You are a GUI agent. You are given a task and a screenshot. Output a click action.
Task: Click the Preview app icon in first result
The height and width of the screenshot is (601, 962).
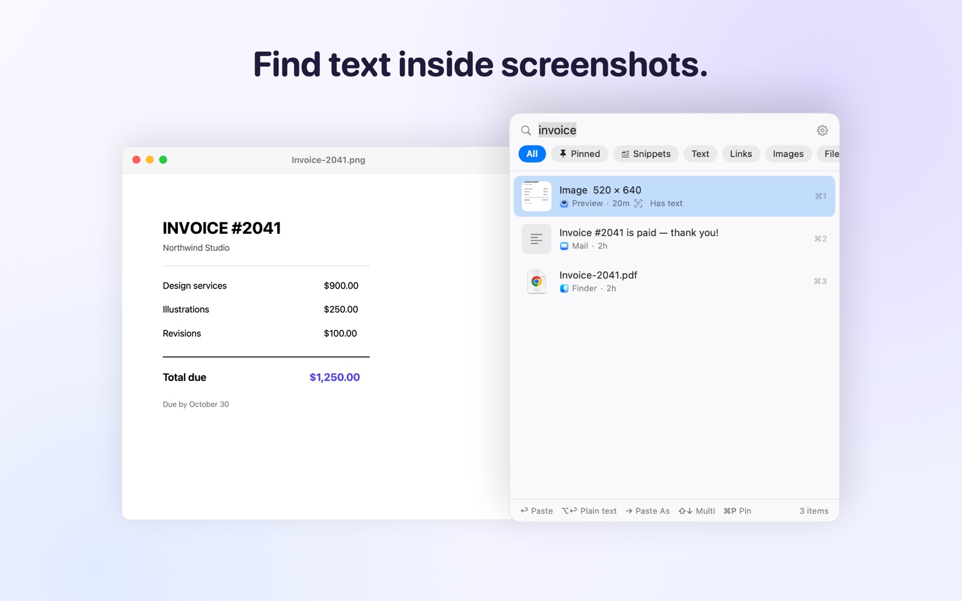tap(564, 204)
